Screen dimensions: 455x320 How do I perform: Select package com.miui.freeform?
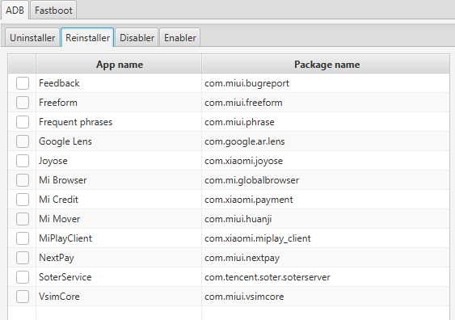coord(243,103)
